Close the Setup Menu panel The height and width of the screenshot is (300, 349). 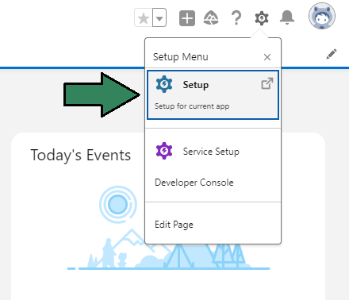coord(267,57)
